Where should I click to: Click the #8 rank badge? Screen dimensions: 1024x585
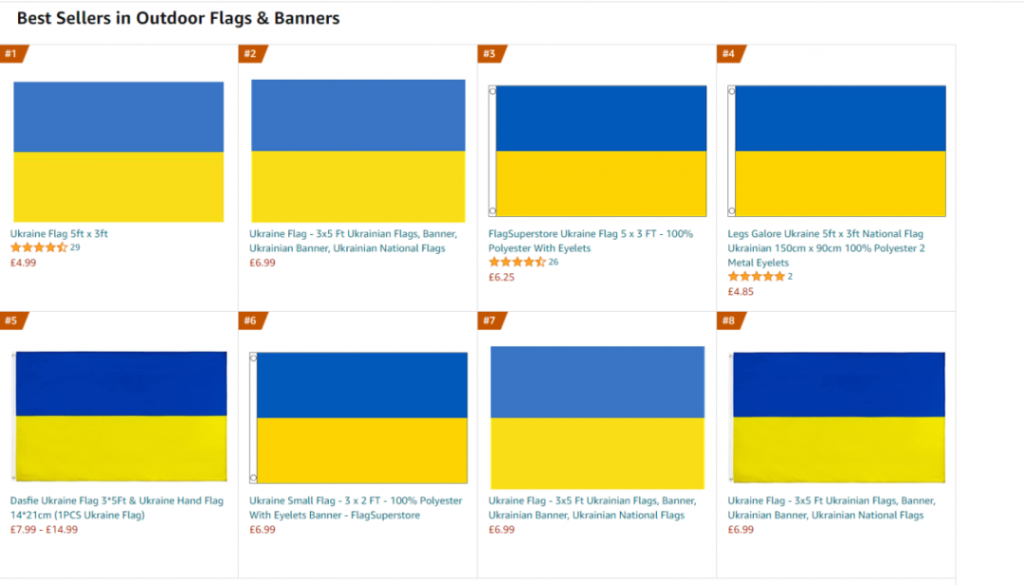[729, 321]
